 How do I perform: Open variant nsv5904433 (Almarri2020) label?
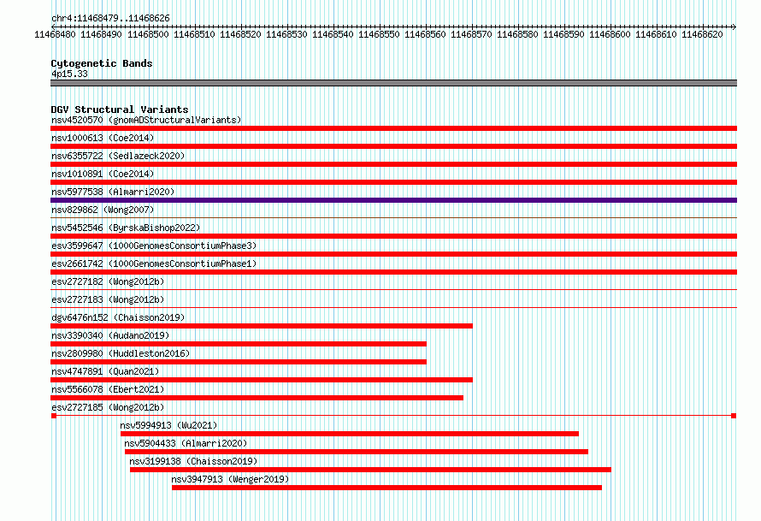(x=186, y=443)
